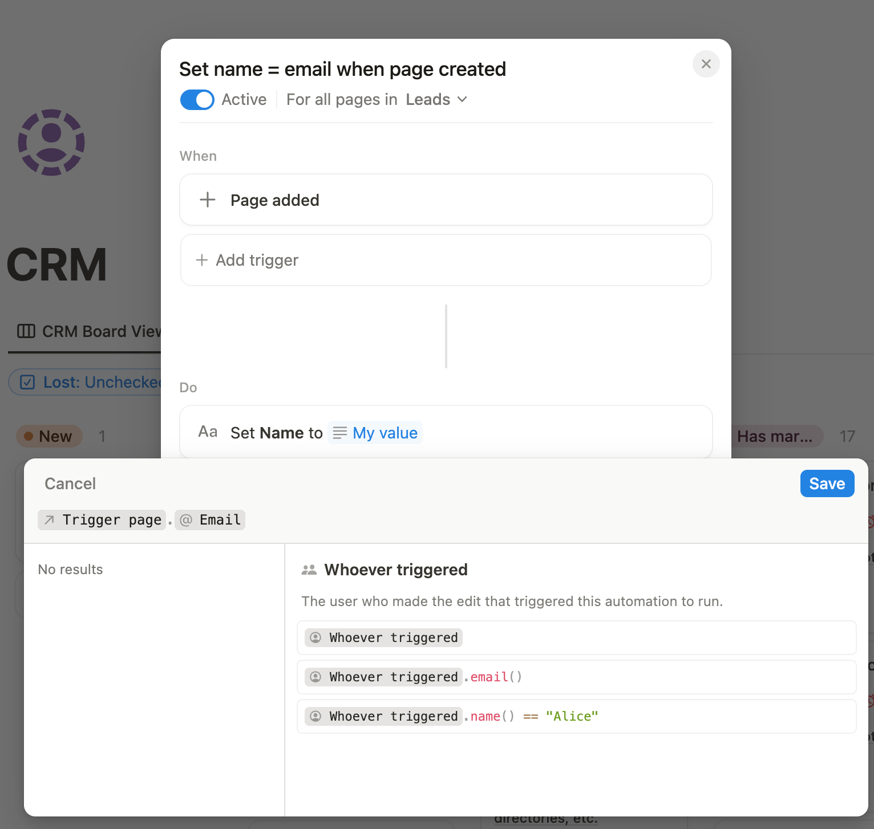Click the text lines icon in My value
Viewport: 874px width, 829px height.
click(340, 433)
